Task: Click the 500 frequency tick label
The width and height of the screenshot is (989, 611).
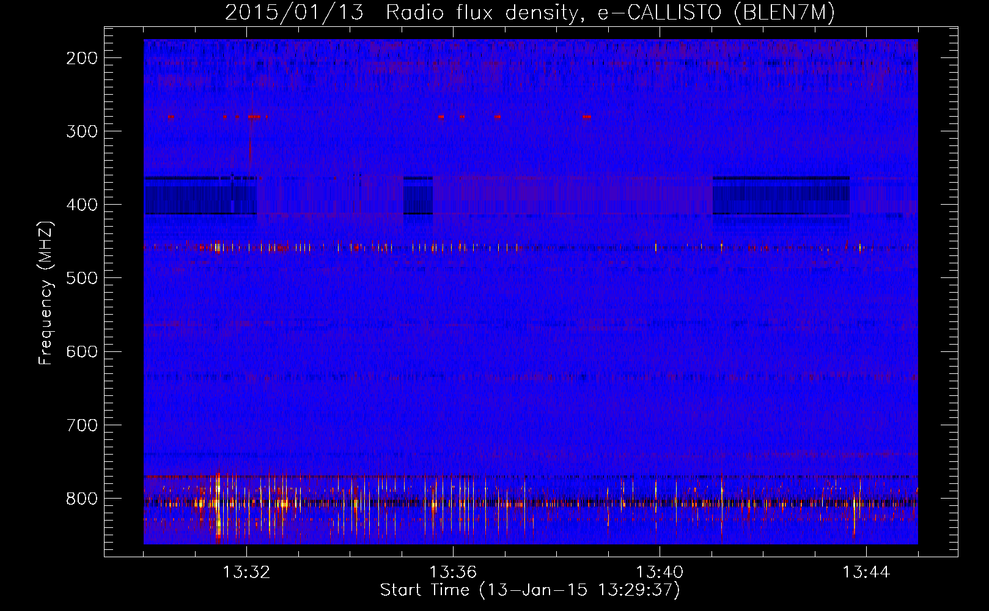Action: [x=82, y=278]
